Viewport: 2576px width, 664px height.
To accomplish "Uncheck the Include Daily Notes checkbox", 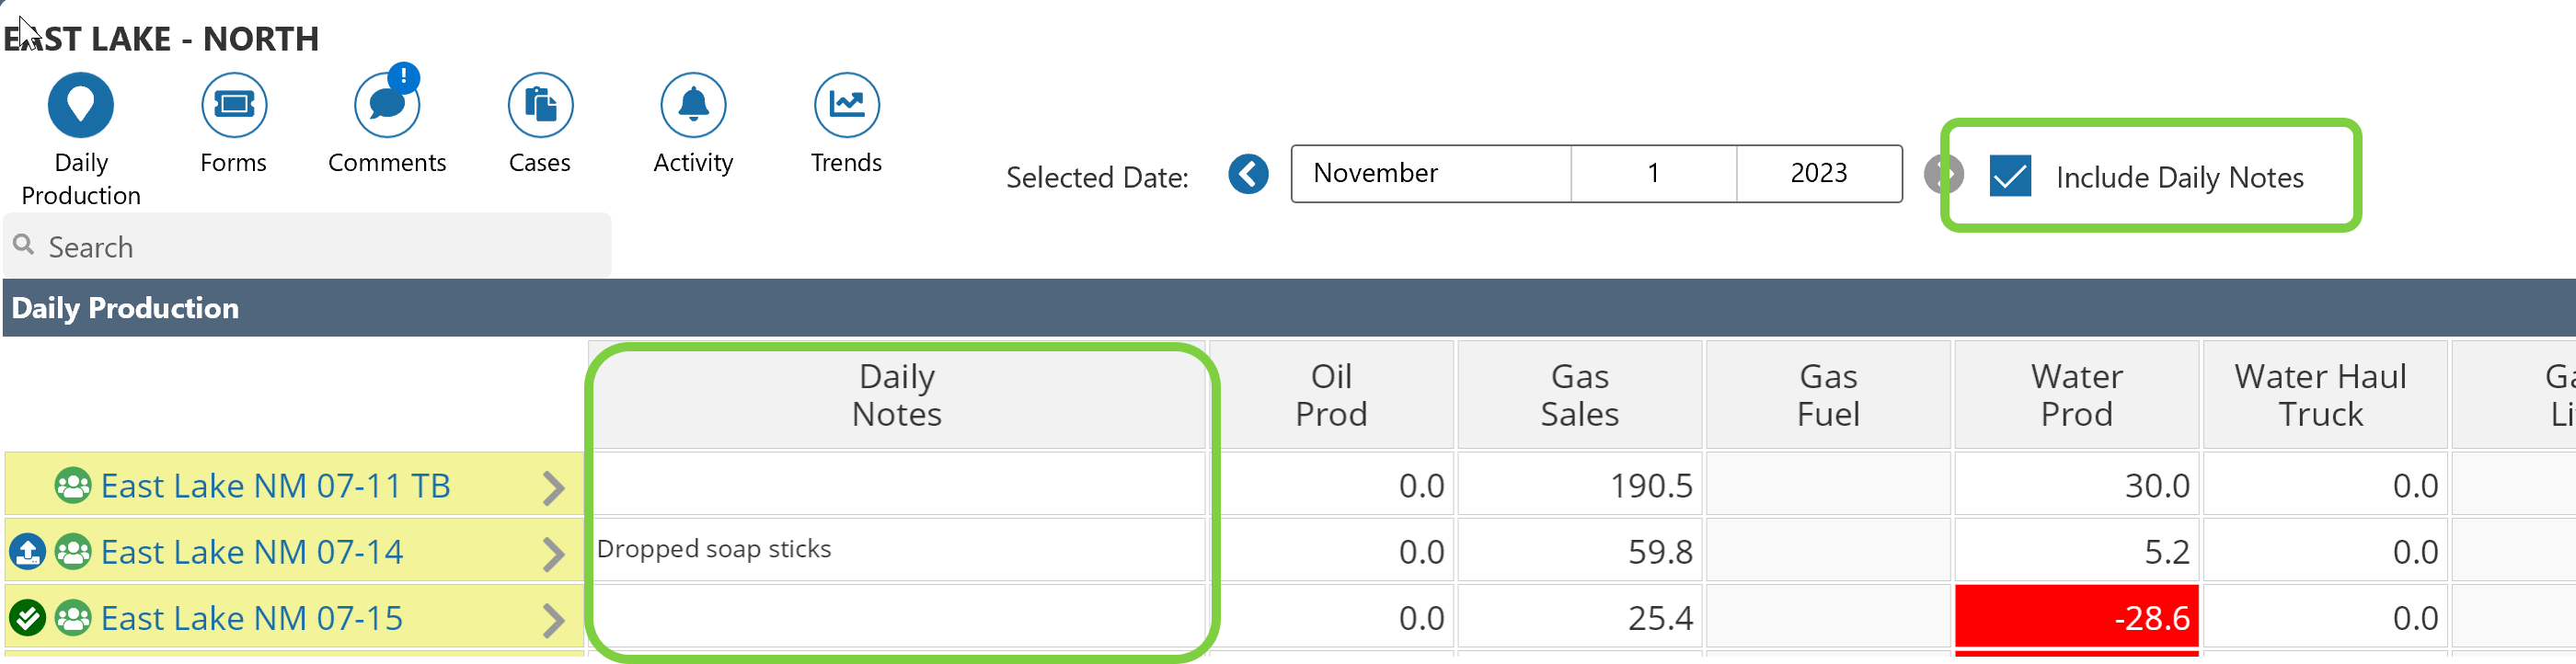I will pyautogui.click(x=2009, y=176).
